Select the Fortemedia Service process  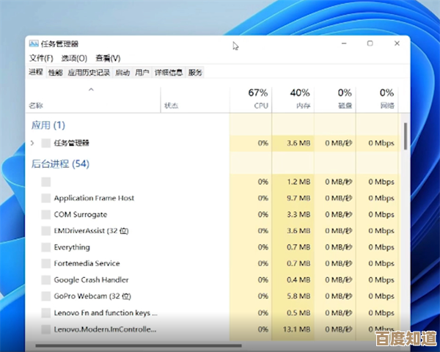click(87, 263)
